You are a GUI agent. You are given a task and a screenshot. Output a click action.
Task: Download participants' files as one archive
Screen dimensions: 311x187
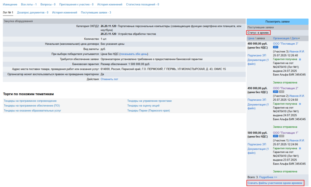274,183
